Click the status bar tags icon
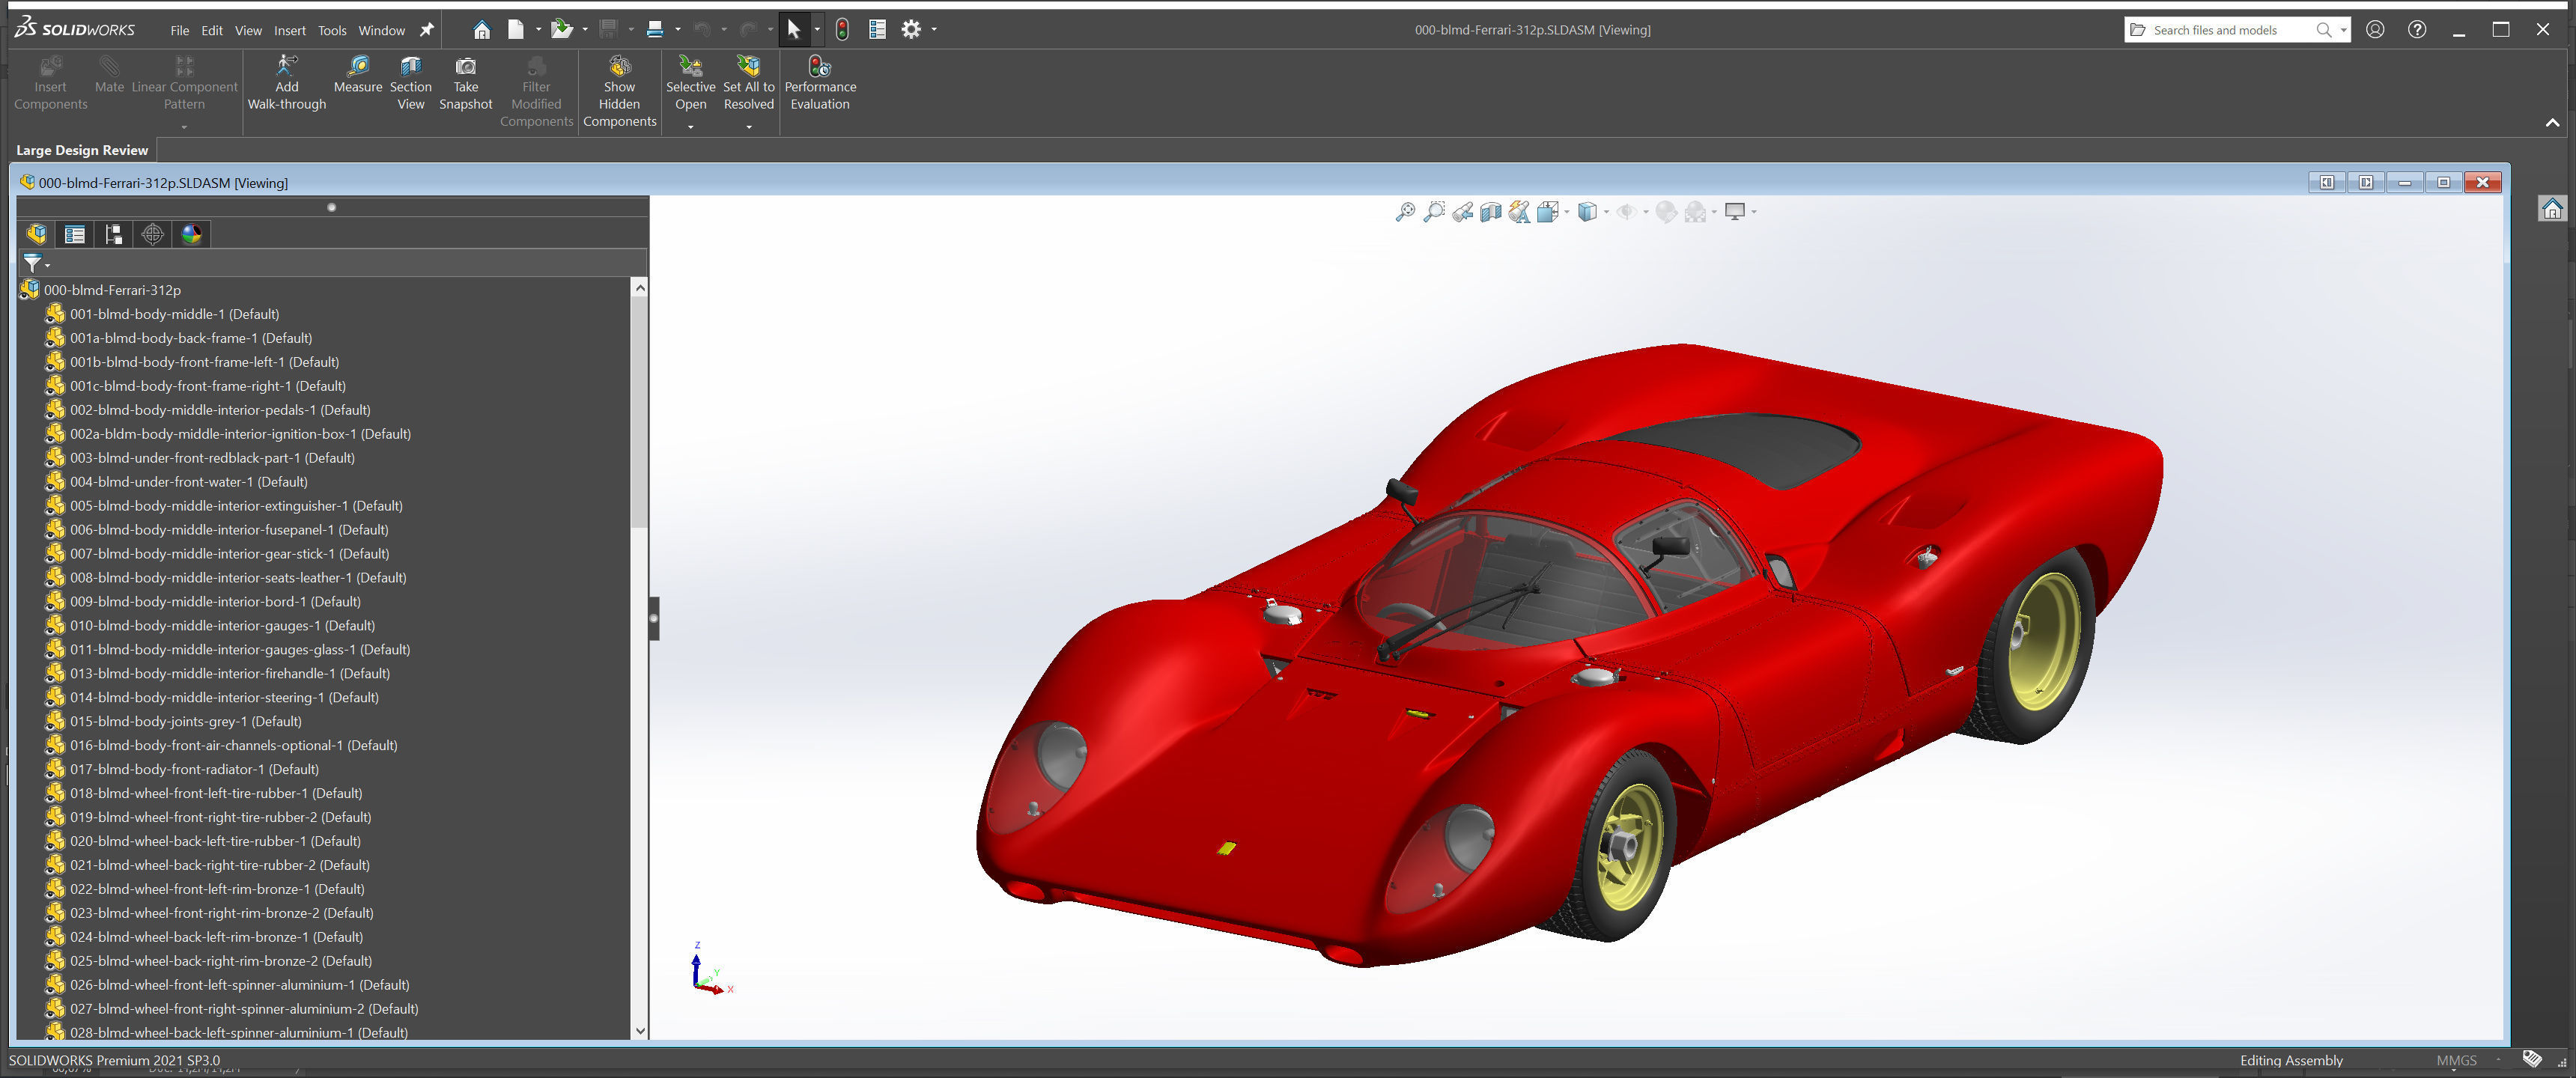2576x1078 pixels. tap(2533, 1059)
